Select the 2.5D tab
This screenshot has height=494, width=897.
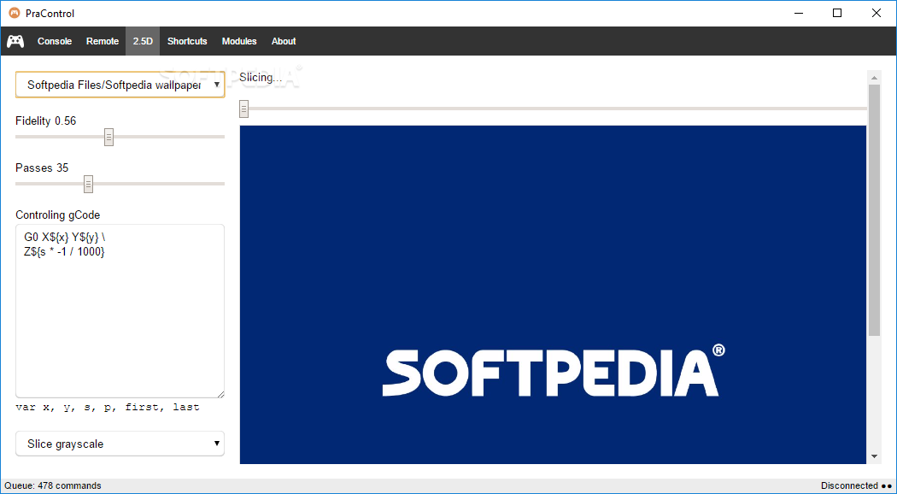coord(143,41)
